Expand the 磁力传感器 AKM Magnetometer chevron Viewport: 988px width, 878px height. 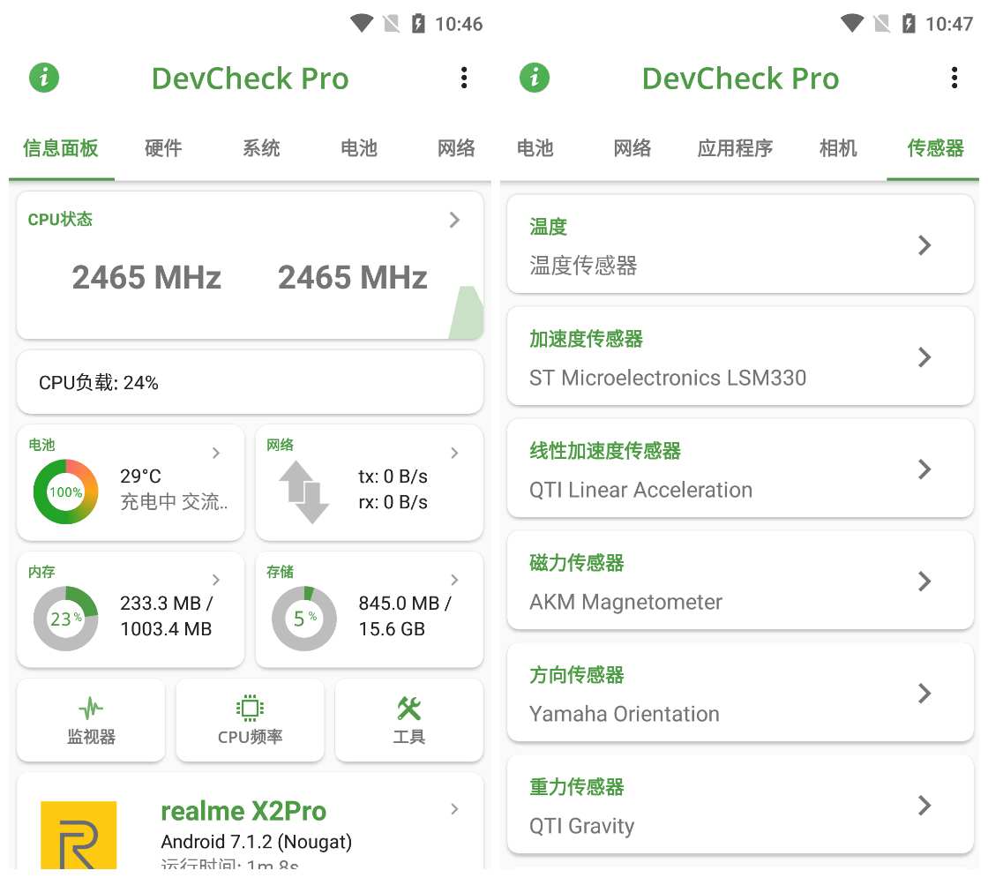pyautogui.click(x=924, y=581)
